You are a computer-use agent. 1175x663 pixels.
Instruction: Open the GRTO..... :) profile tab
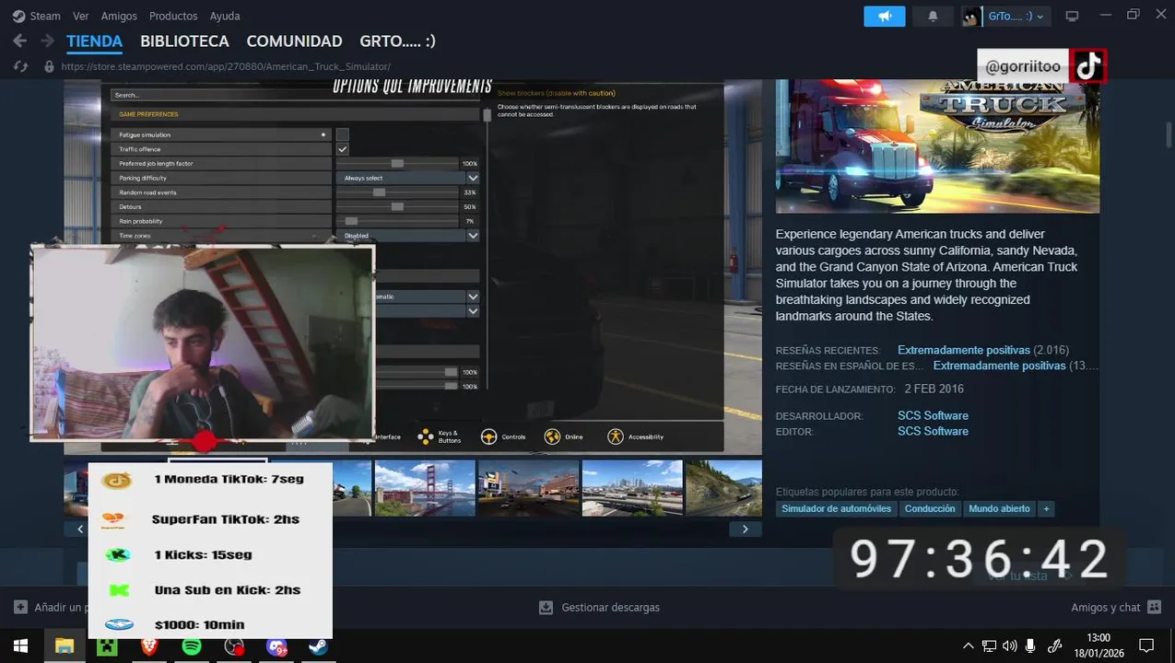397,41
